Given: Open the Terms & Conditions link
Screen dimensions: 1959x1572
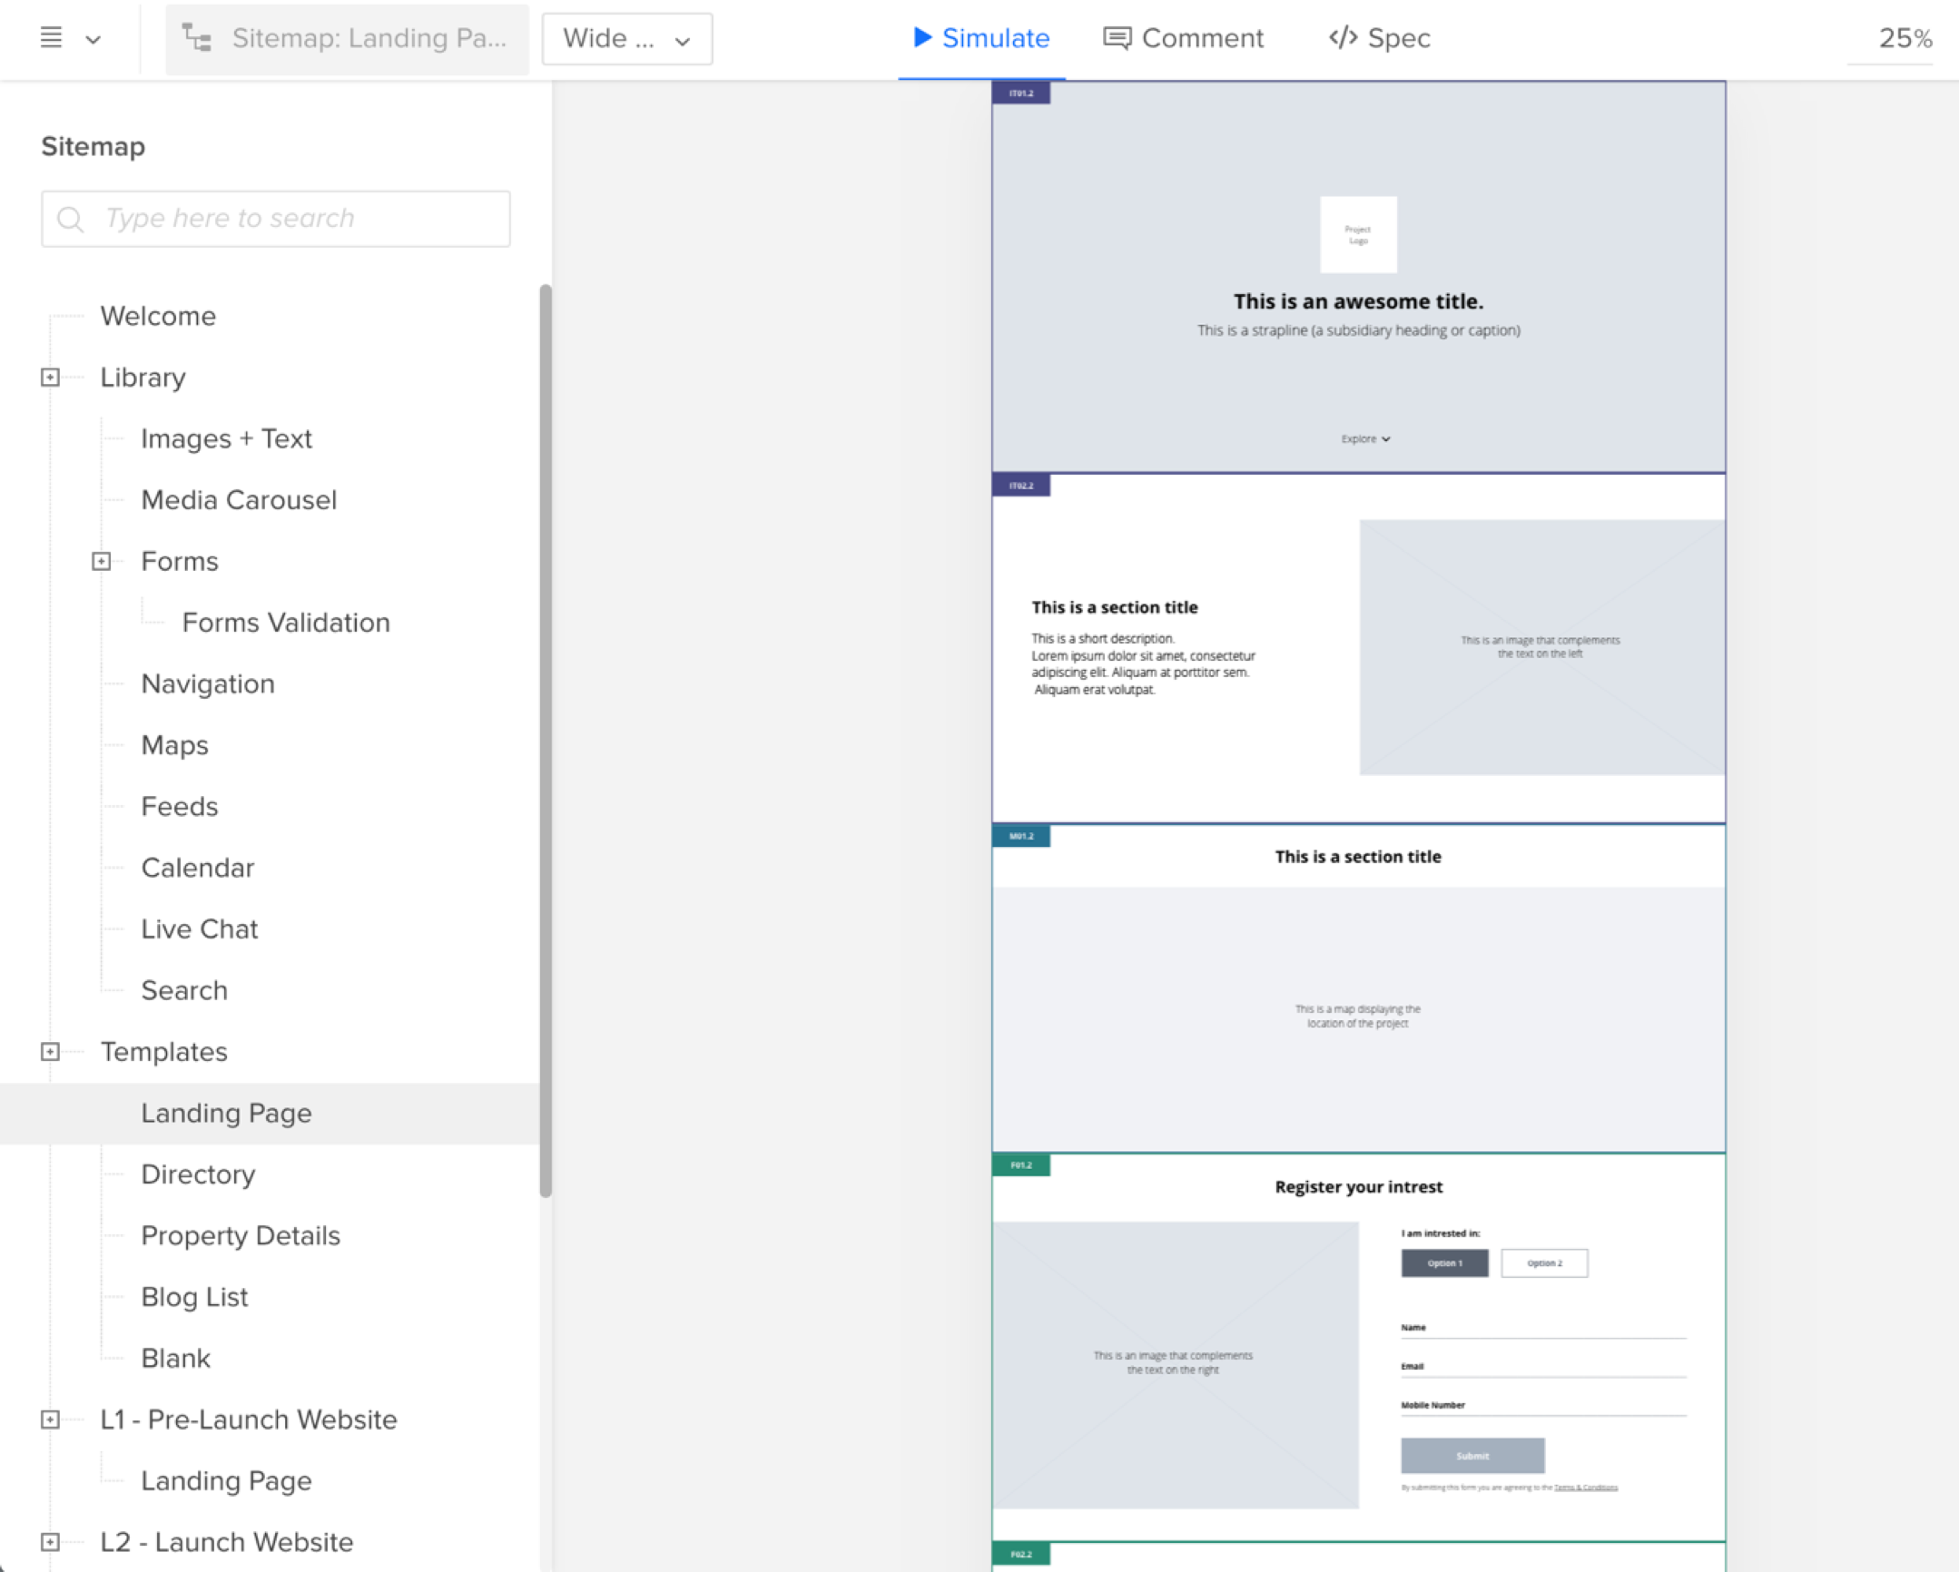Looking at the screenshot, I should coord(1586,1488).
